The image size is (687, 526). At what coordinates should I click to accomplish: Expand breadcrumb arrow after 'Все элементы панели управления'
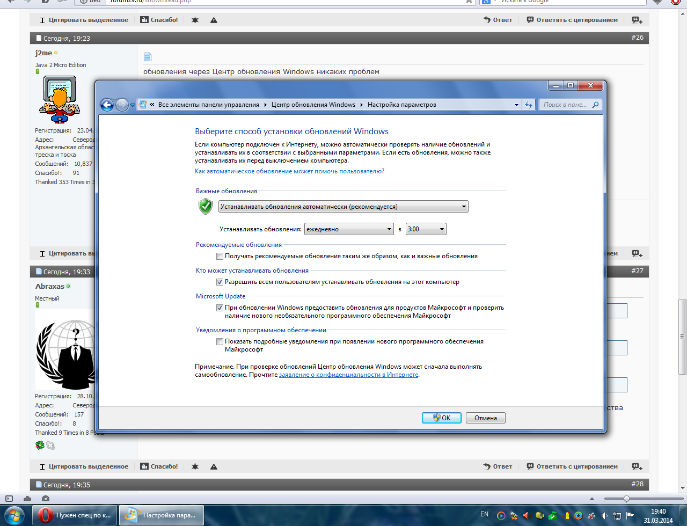click(265, 105)
